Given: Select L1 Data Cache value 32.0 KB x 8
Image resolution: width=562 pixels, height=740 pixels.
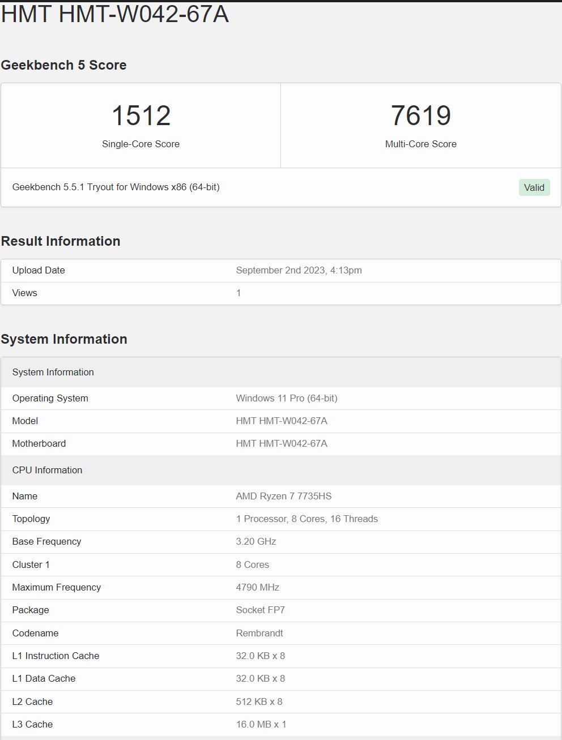Looking at the screenshot, I should (261, 678).
